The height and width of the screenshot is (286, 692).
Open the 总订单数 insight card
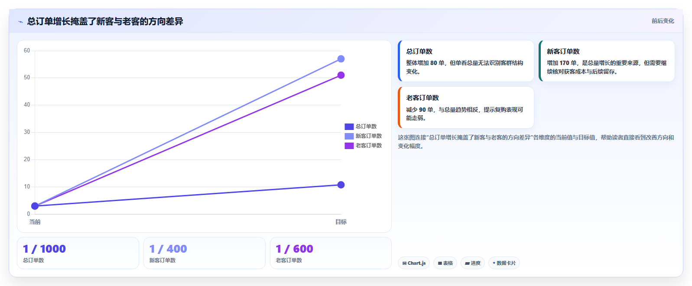(466, 61)
